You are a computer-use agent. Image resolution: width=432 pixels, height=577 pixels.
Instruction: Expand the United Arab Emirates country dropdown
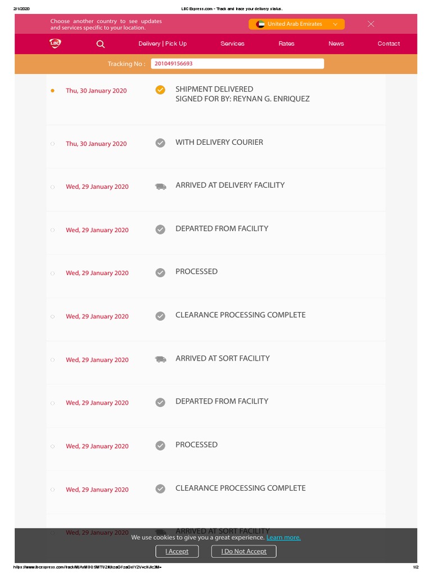click(x=335, y=24)
